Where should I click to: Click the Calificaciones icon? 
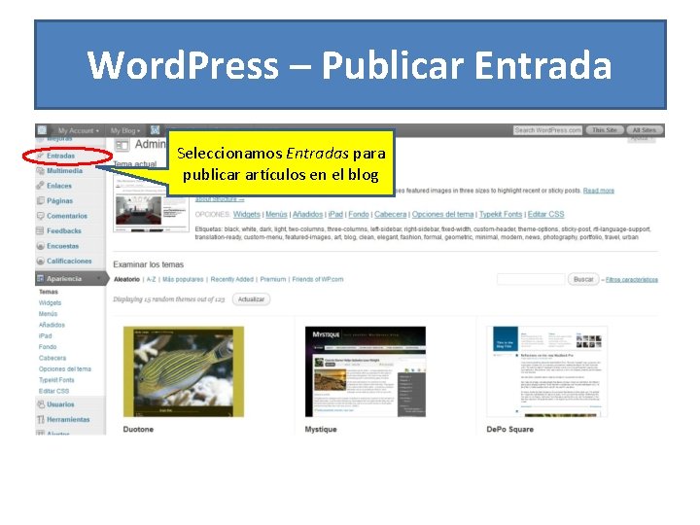click(40, 262)
